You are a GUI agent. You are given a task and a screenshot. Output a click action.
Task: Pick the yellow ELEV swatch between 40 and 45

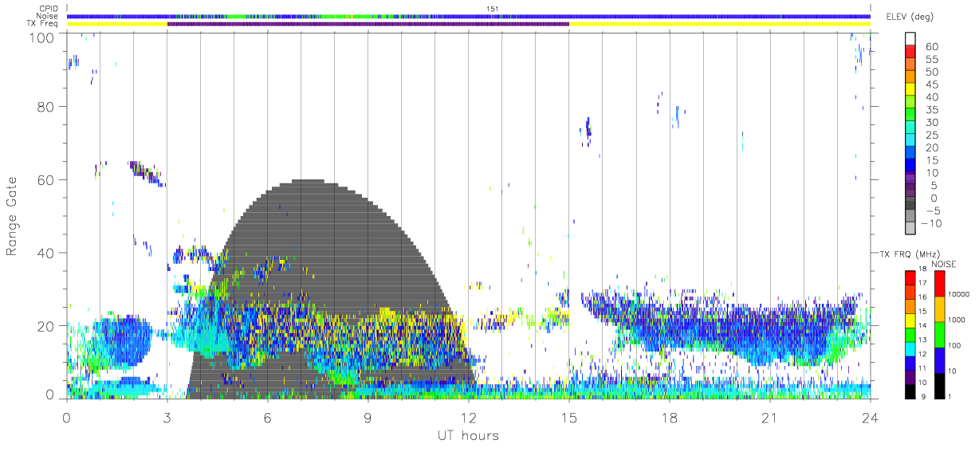pyautogui.click(x=912, y=90)
